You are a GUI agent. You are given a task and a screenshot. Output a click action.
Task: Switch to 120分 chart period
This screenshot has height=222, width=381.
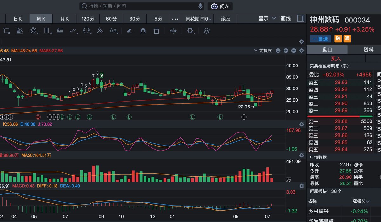tap(88, 19)
